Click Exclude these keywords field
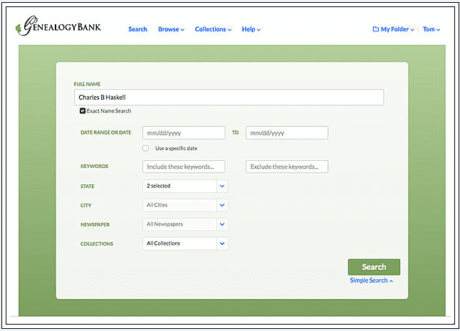The width and height of the screenshot is (460, 331). coord(287,167)
